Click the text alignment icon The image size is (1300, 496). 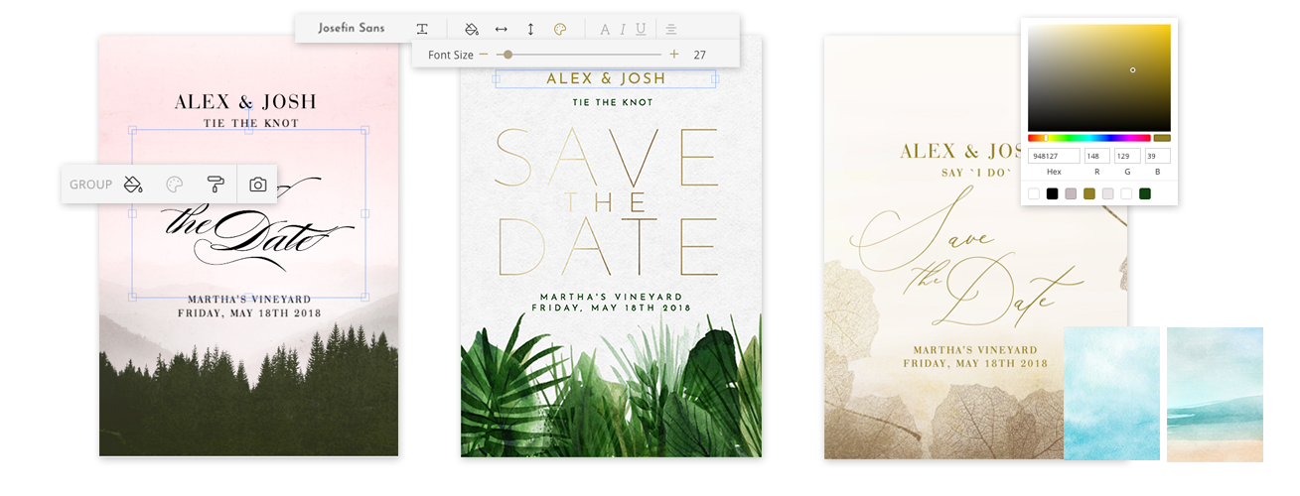[670, 29]
